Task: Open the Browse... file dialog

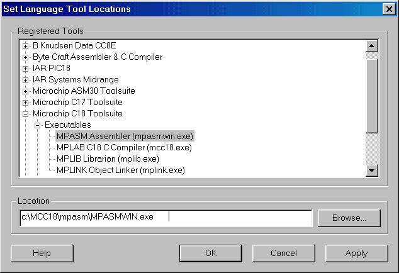Action: click(349, 218)
